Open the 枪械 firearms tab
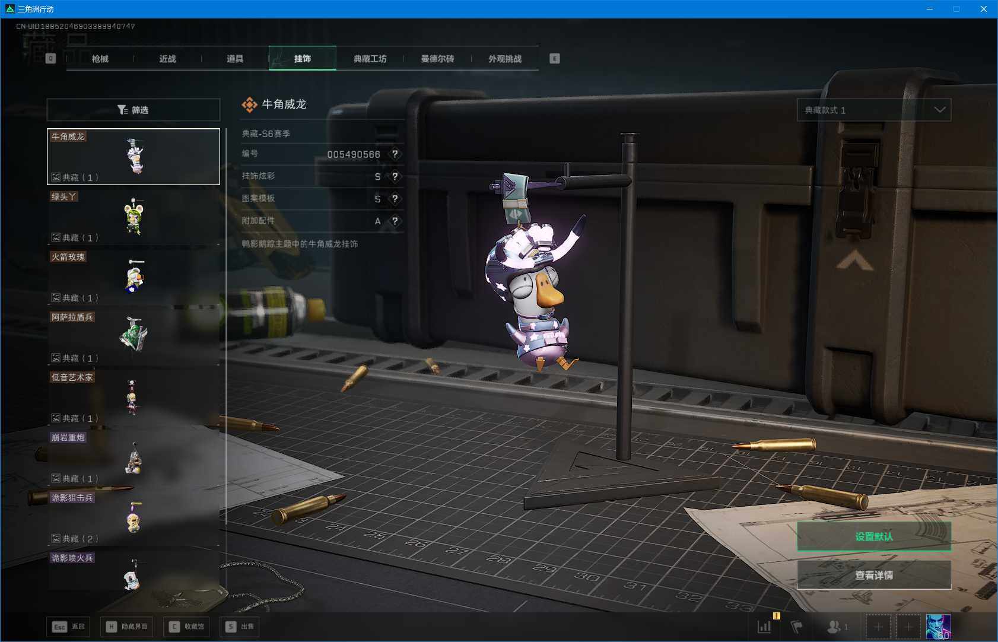This screenshot has height=642, width=998. coord(100,59)
